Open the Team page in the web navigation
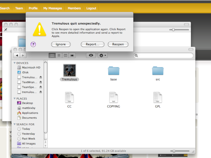The height and width of the screenshot is (158, 211). [19, 8]
